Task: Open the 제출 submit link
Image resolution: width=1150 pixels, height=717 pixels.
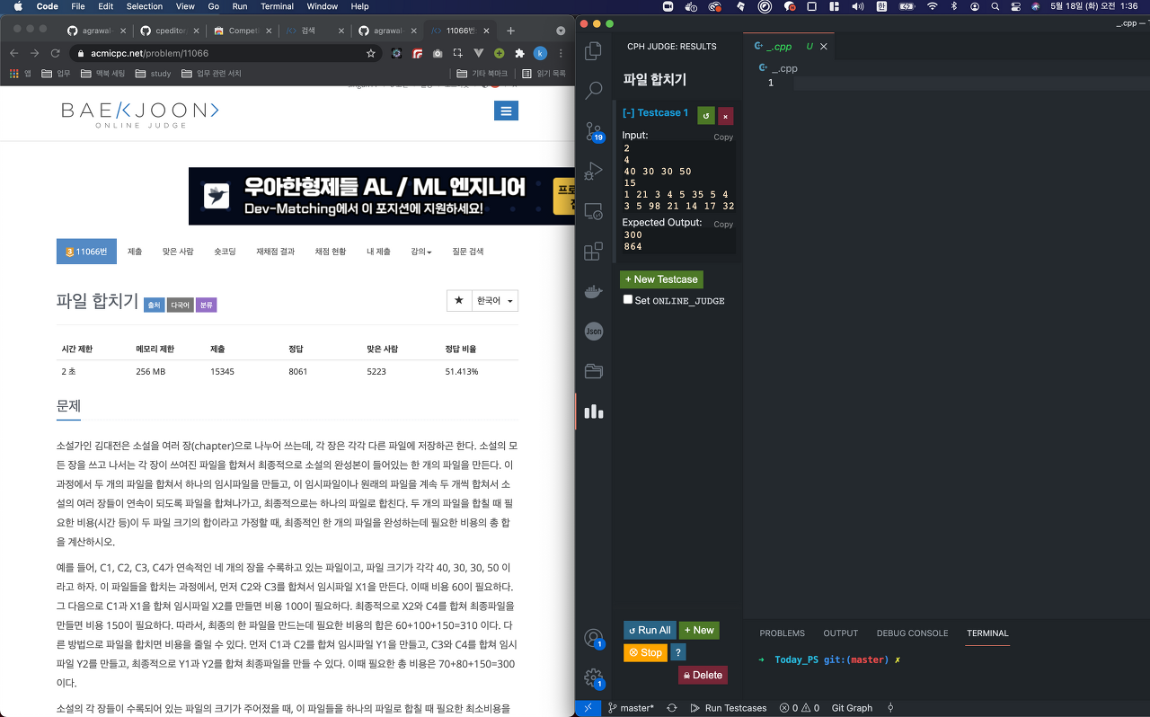Action: point(135,252)
